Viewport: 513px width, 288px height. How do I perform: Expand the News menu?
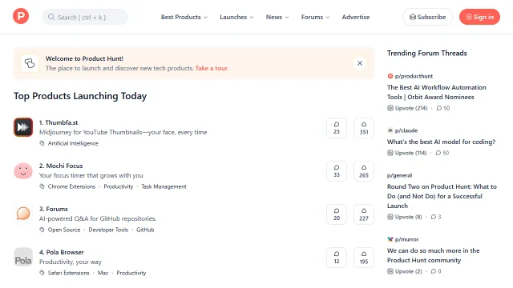coord(277,17)
